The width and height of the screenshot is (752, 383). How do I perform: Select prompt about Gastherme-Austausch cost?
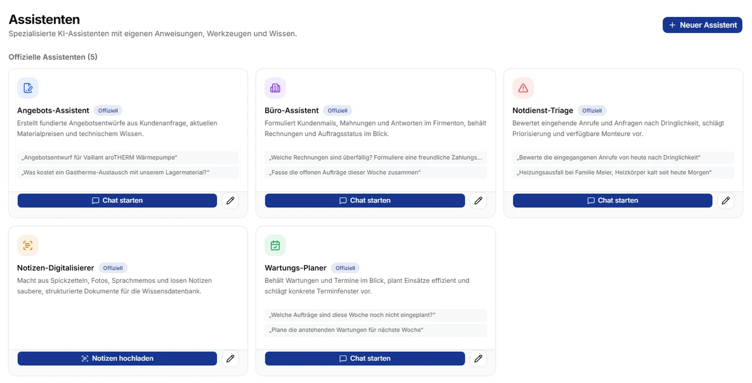point(128,173)
